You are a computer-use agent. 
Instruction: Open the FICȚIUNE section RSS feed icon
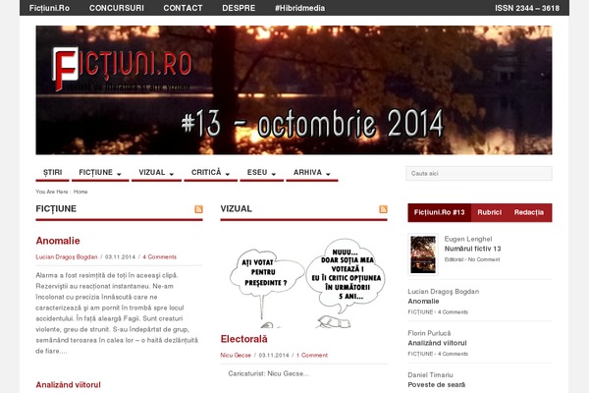point(198,209)
